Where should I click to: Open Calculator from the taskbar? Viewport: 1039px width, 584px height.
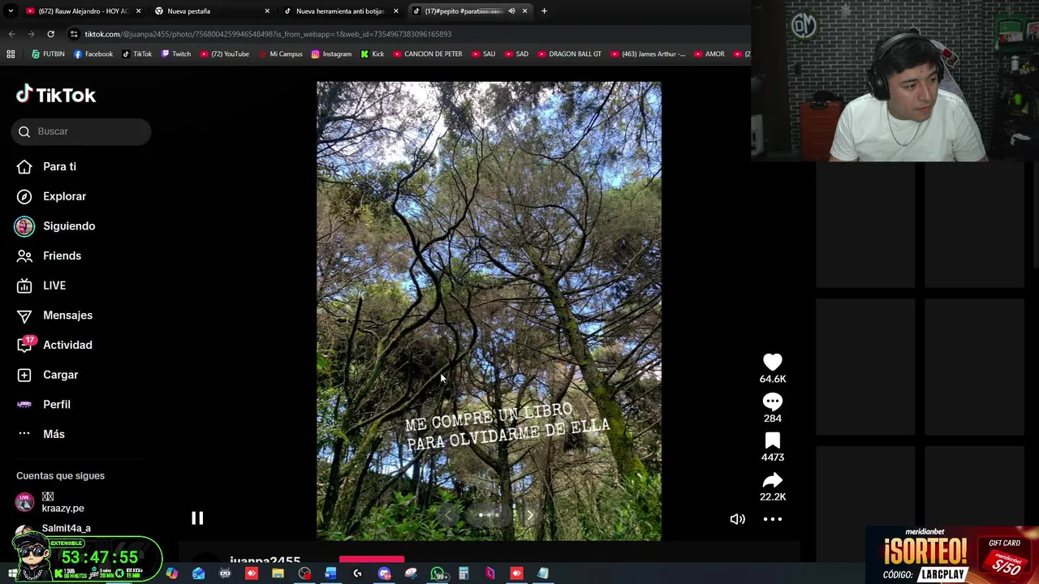pos(463,573)
